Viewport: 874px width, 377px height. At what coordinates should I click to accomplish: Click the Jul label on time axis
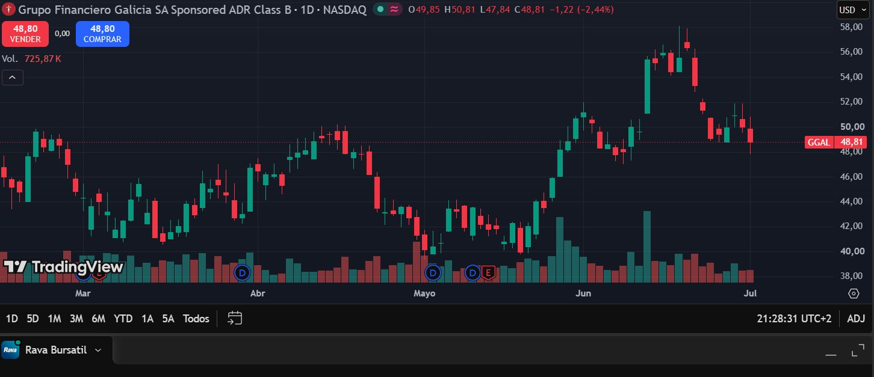click(x=750, y=293)
